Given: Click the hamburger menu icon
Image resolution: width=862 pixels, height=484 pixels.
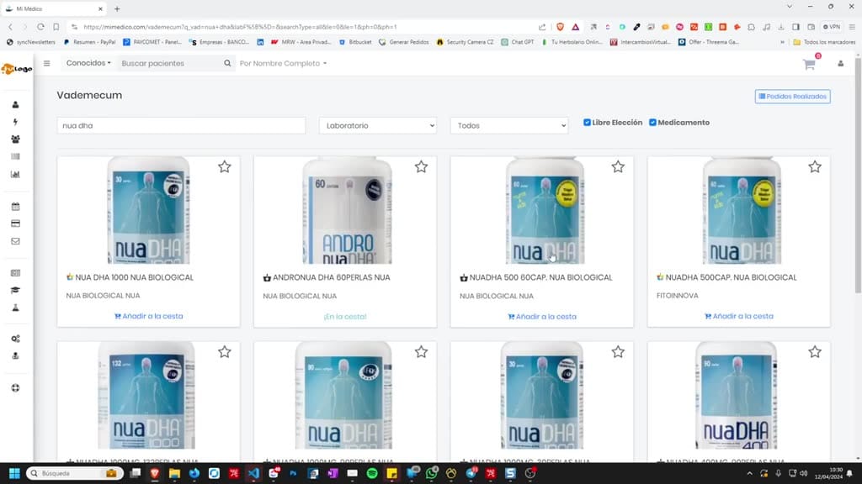Looking at the screenshot, I should tap(47, 63).
